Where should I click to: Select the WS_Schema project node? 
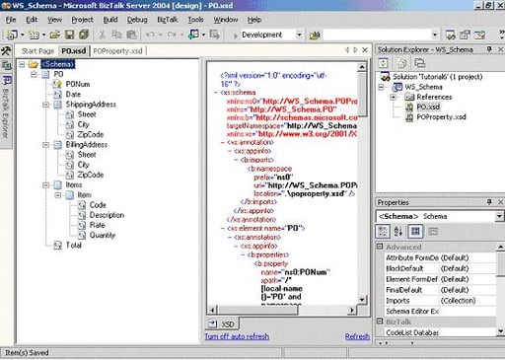(423, 87)
